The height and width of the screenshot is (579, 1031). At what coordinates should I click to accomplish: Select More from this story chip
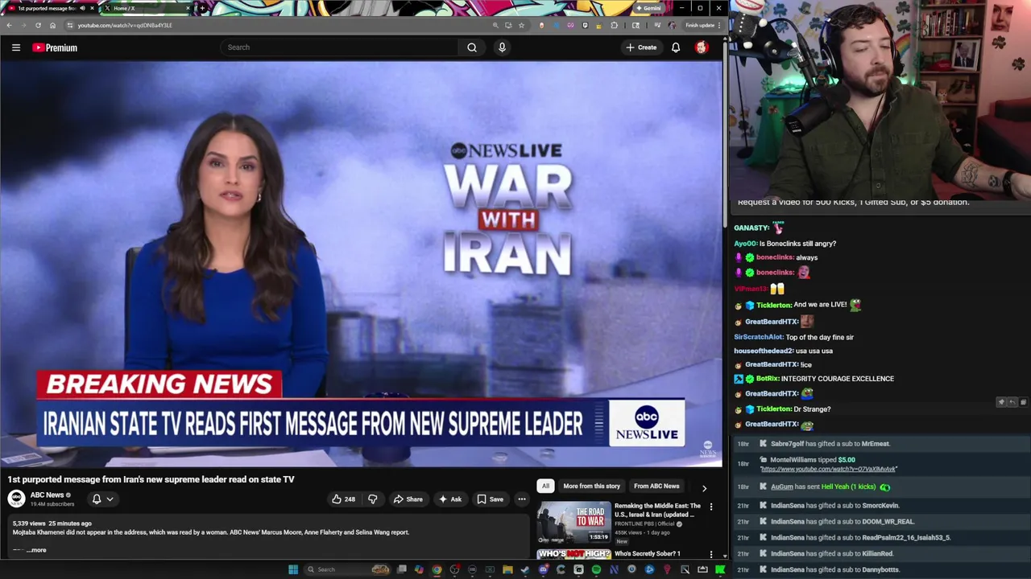point(591,486)
